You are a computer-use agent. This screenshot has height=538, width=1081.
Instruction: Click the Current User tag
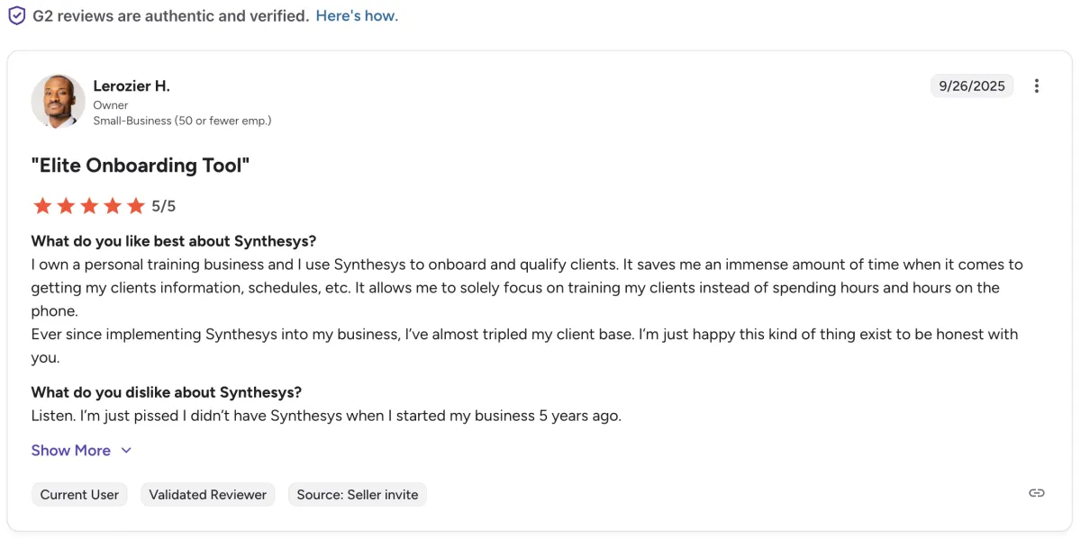(79, 494)
